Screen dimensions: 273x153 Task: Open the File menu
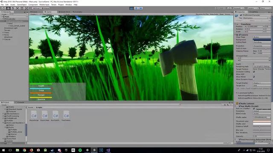(2, 5)
